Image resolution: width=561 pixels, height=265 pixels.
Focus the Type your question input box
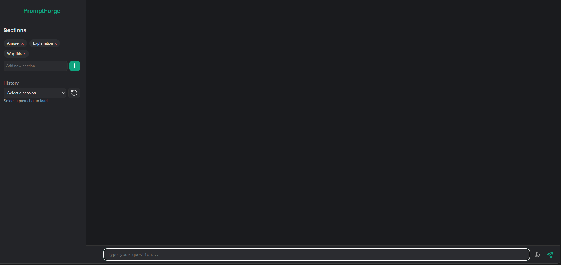(316, 254)
